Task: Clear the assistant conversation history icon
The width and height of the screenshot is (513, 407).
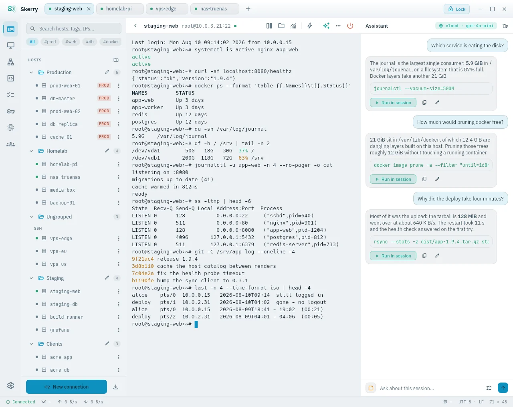Action: coord(505,26)
